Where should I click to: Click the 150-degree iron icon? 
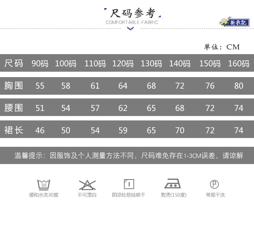(x=172, y=184)
